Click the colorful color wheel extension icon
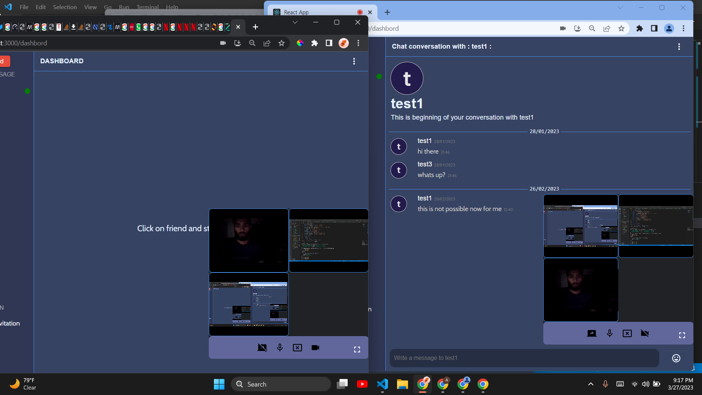This screenshot has height=395, width=702. pos(300,43)
